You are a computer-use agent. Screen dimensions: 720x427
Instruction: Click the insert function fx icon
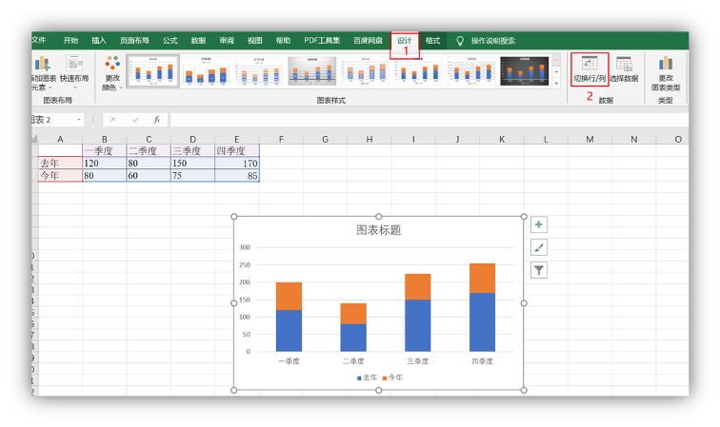click(156, 120)
